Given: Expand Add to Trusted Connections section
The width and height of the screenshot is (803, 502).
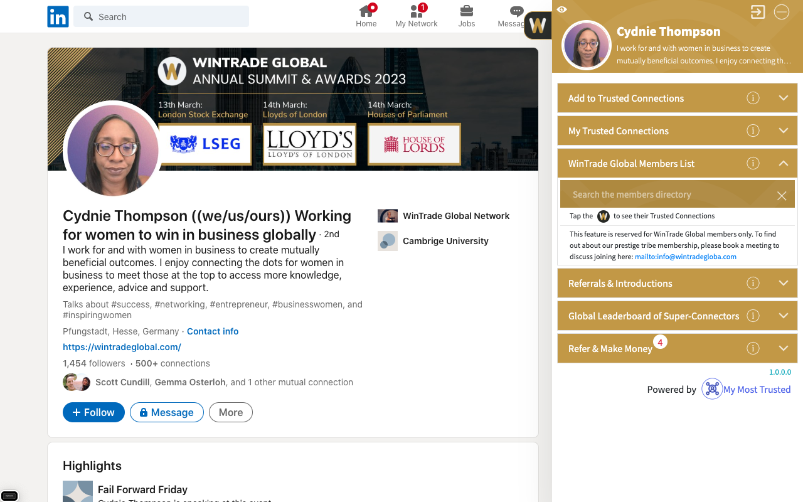Looking at the screenshot, I should [x=784, y=98].
